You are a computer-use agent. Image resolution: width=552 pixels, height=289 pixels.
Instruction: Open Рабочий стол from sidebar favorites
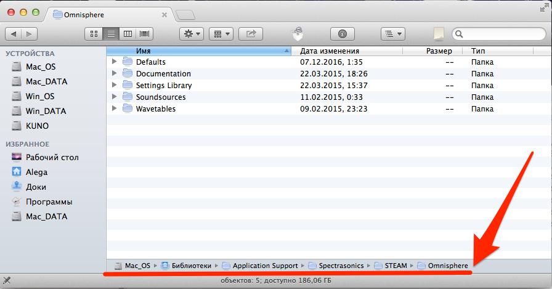(x=52, y=157)
